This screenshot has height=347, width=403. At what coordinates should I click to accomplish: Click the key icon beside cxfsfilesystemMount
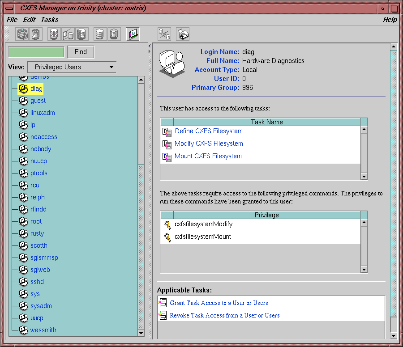tap(167, 237)
